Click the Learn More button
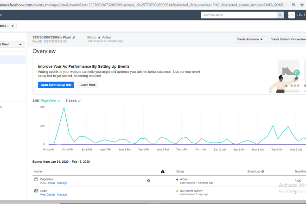Screen dimensions: 306x204 pyautogui.click(x=88, y=85)
